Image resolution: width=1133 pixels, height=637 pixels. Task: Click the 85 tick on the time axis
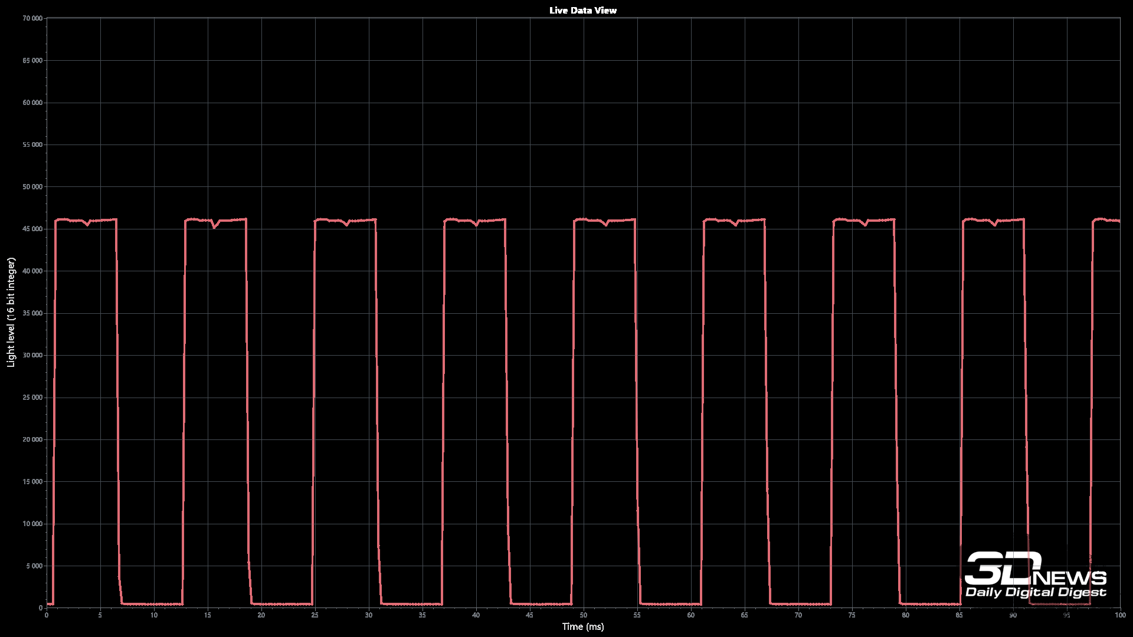tap(959, 615)
